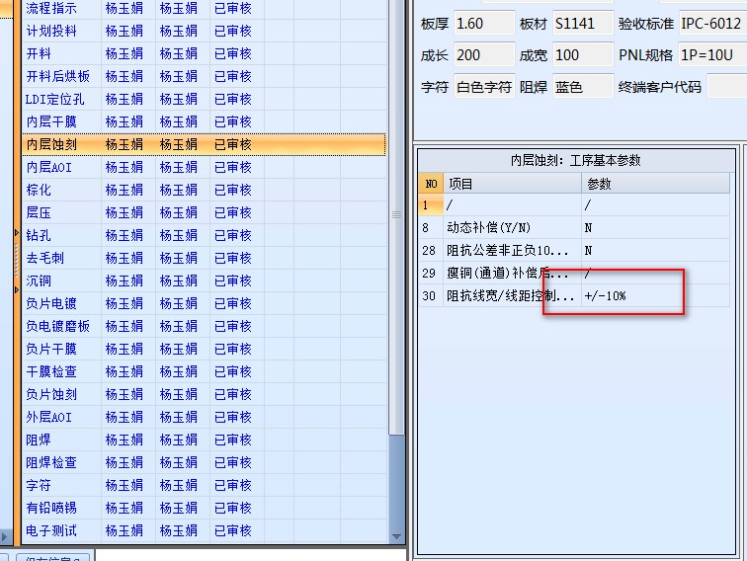This screenshot has width=747, height=561.
Task: Click the 板材 field showing S1141
Action: (x=583, y=24)
